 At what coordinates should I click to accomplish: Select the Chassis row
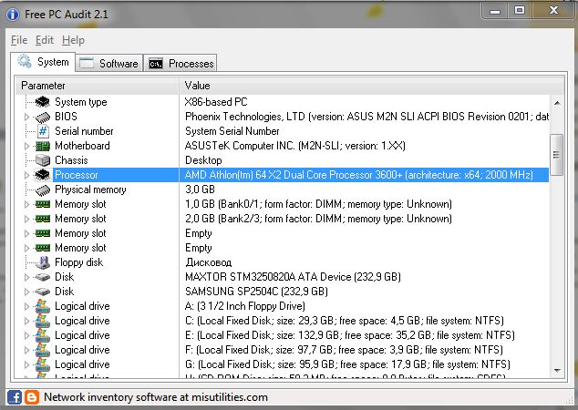283,160
